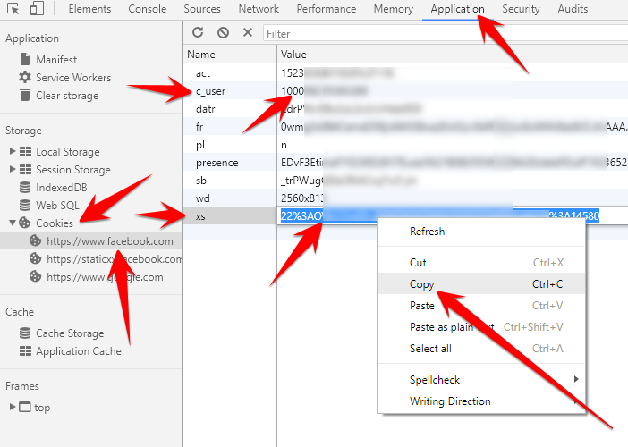Select Web SQL in the Storage section

pos(57,206)
